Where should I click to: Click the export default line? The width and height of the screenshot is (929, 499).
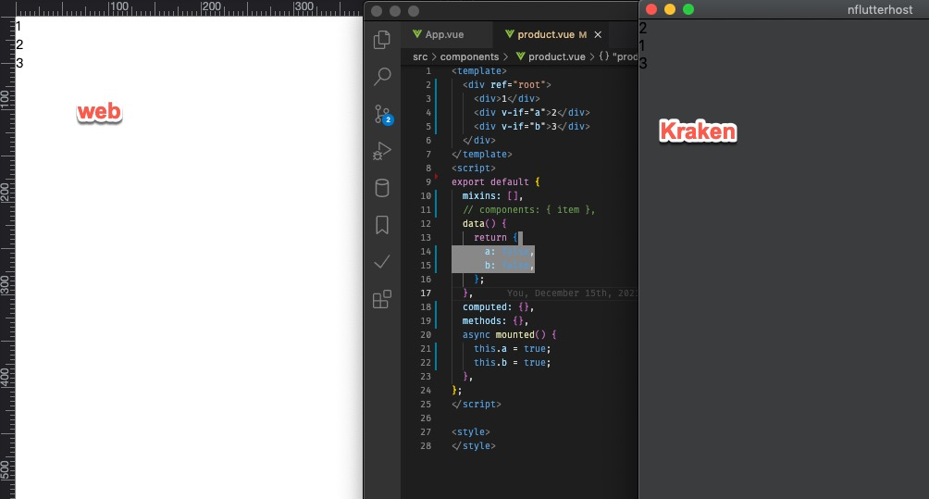coord(495,182)
